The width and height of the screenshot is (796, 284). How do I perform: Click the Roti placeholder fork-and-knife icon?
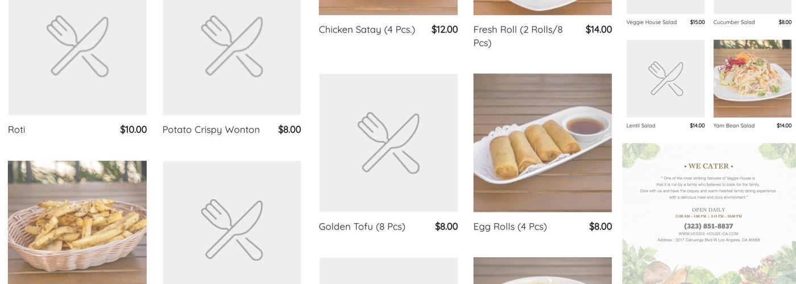[x=77, y=47]
